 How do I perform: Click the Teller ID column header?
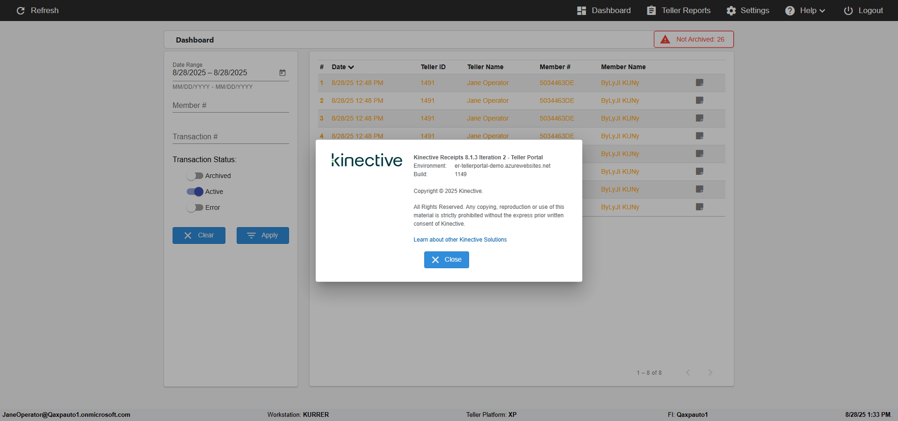[433, 67]
